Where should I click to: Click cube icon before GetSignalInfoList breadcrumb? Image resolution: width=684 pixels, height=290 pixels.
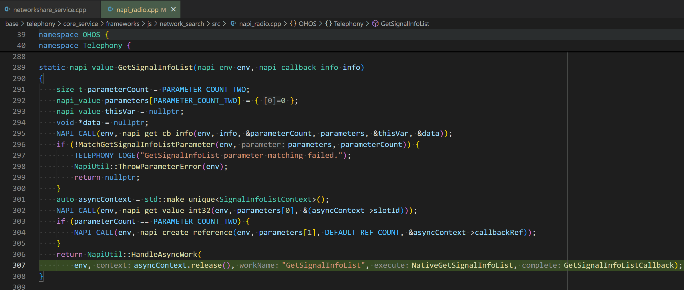tap(375, 24)
